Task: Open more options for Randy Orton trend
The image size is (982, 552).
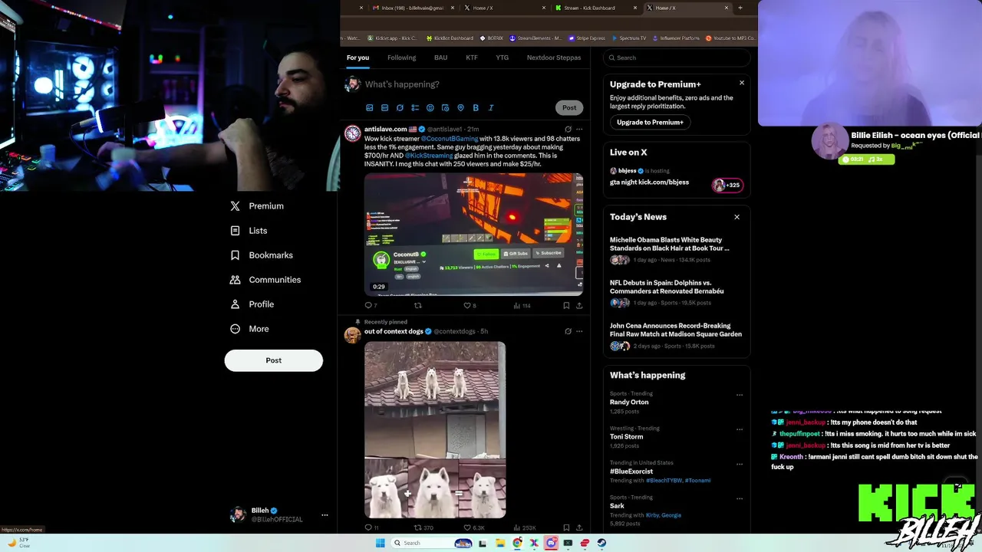Action: pyautogui.click(x=740, y=395)
